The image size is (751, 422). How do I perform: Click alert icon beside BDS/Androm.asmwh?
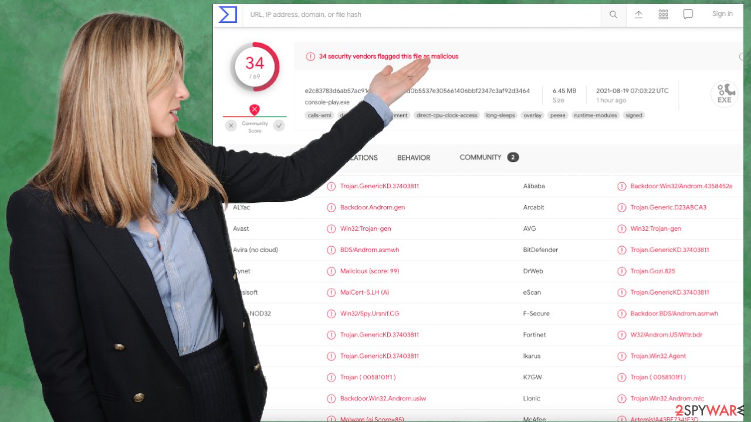pos(331,250)
